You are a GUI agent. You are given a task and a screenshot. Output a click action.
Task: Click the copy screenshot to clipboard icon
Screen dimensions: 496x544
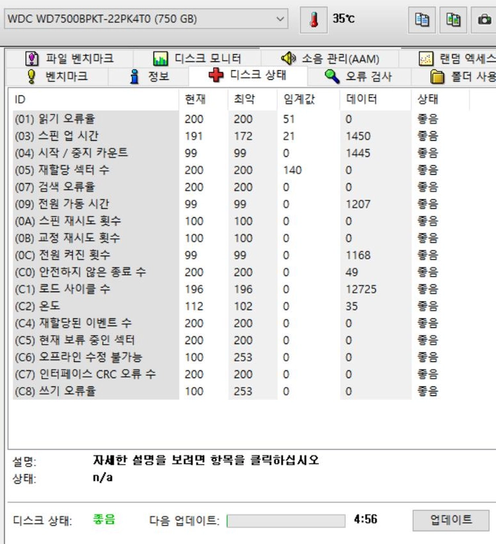pyautogui.click(x=453, y=19)
